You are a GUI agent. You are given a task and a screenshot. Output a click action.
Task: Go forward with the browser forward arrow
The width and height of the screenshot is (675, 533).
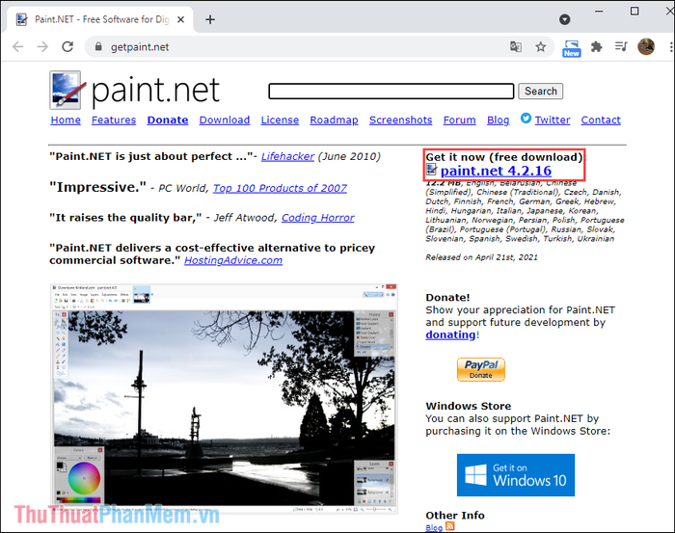pos(42,46)
